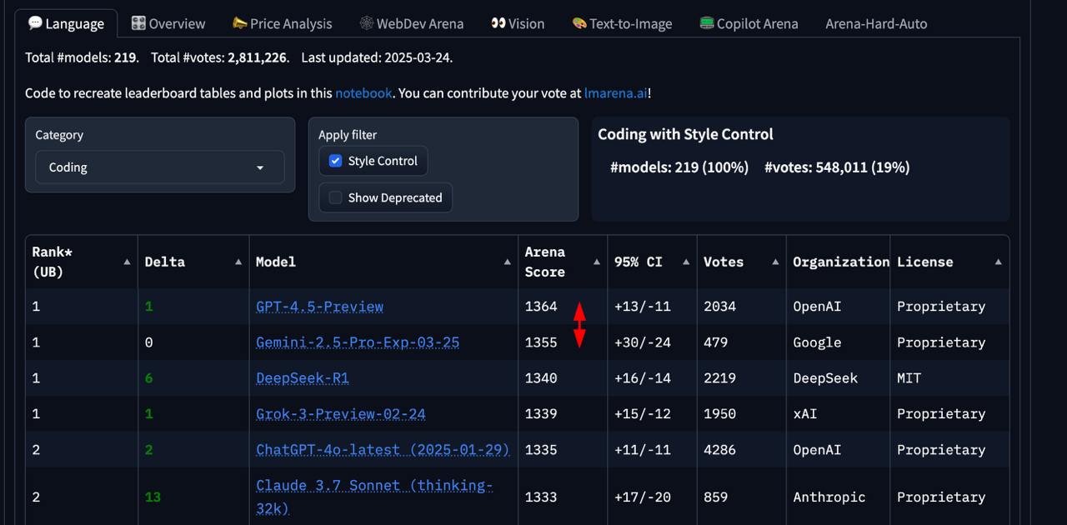The width and height of the screenshot is (1067, 525).
Task: Select the Delta value 6 cell
Action: [x=193, y=378]
